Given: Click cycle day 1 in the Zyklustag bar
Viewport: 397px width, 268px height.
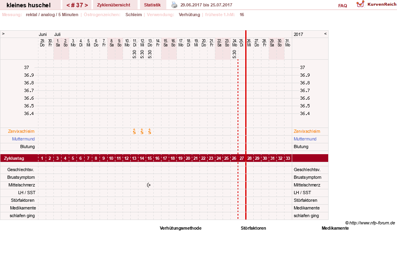Looking at the screenshot, I should point(42,158).
